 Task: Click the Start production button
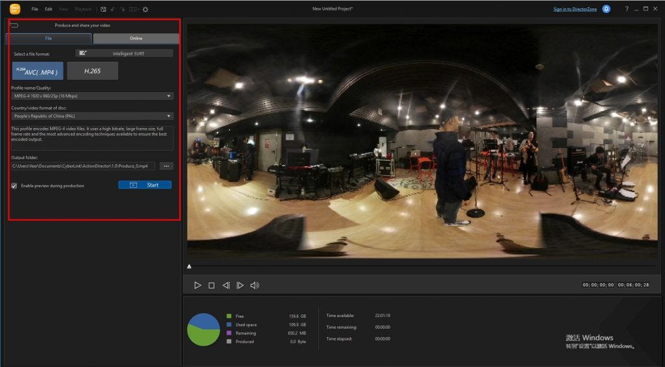145,185
